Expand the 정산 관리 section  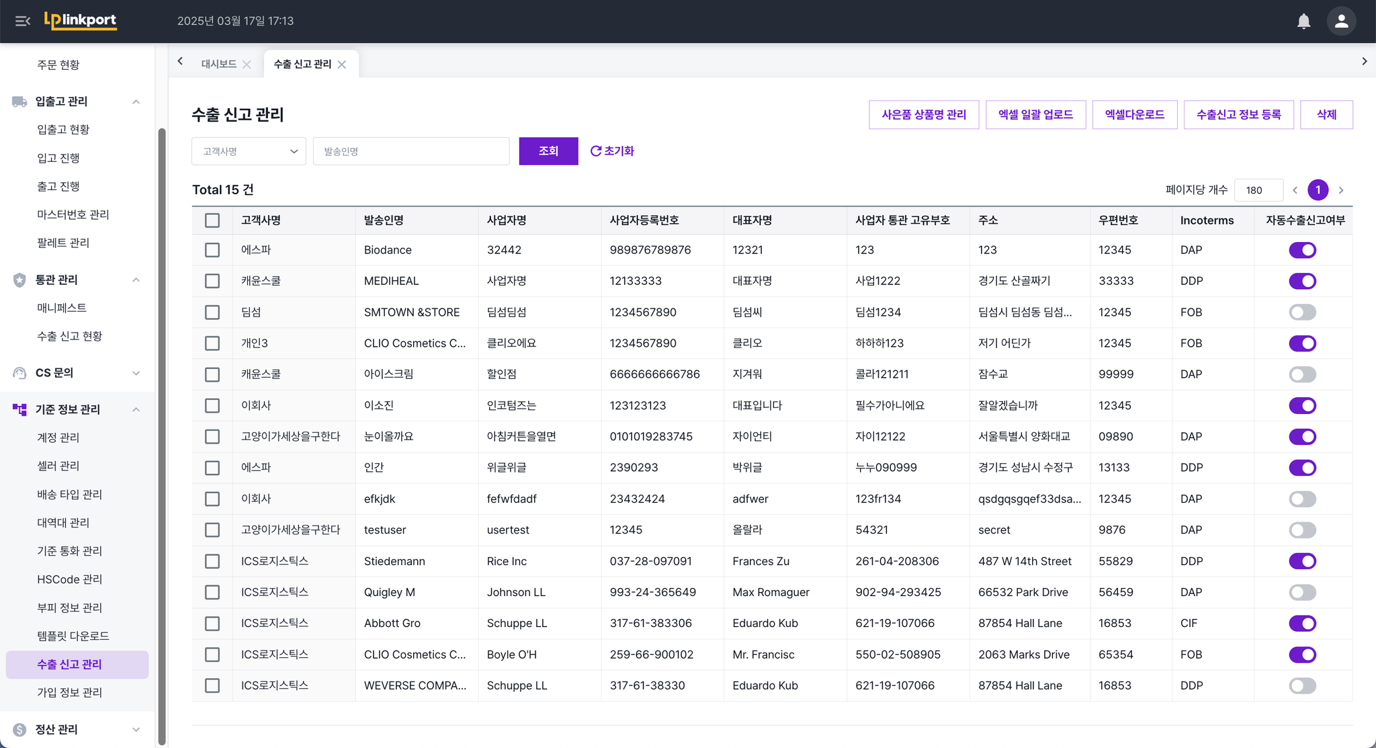point(136,730)
